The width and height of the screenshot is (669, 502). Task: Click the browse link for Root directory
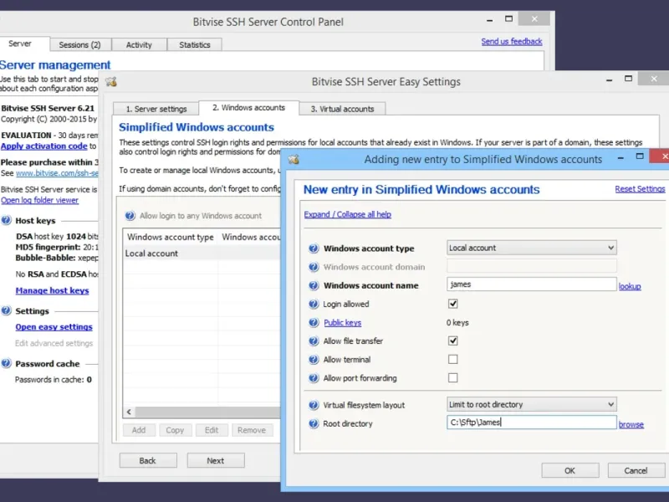click(631, 424)
